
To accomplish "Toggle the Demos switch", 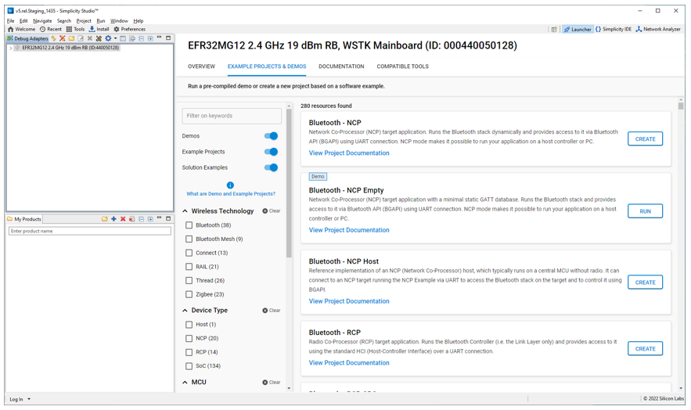I will (x=271, y=135).
